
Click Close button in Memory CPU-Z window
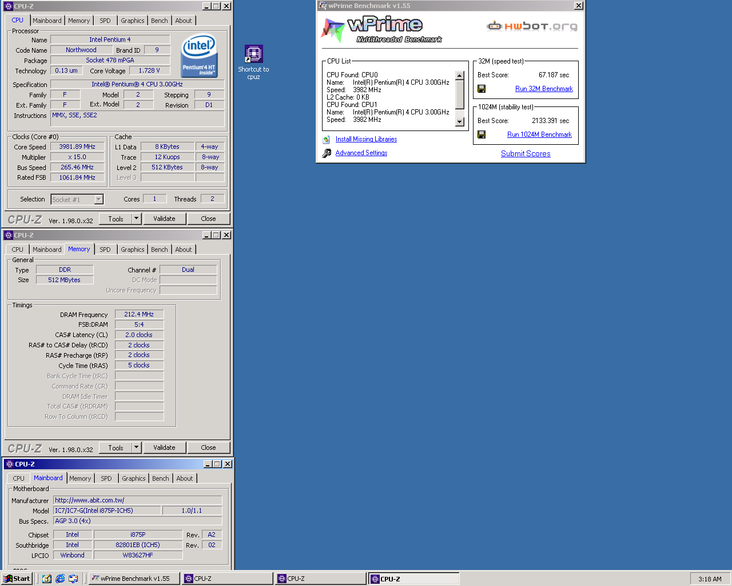209,448
